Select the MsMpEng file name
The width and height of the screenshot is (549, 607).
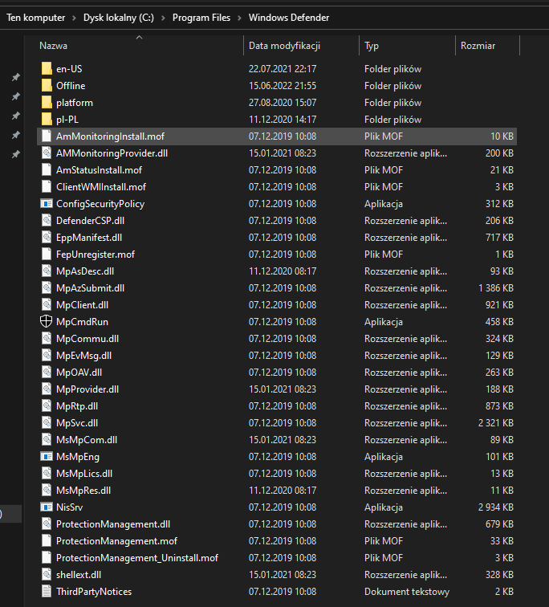pos(78,456)
